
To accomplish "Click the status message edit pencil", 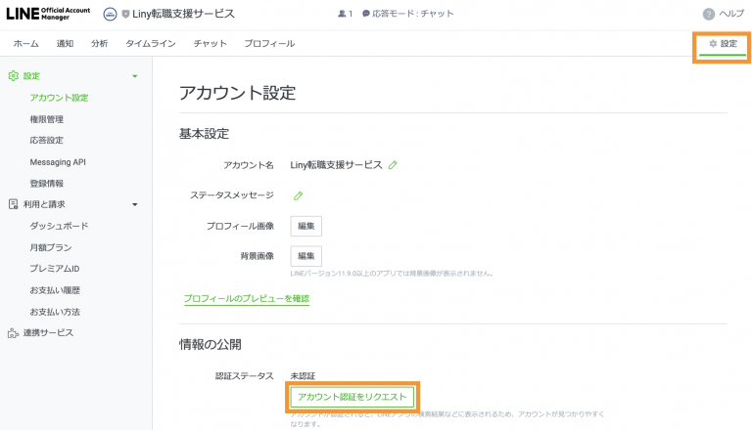I will pos(298,195).
